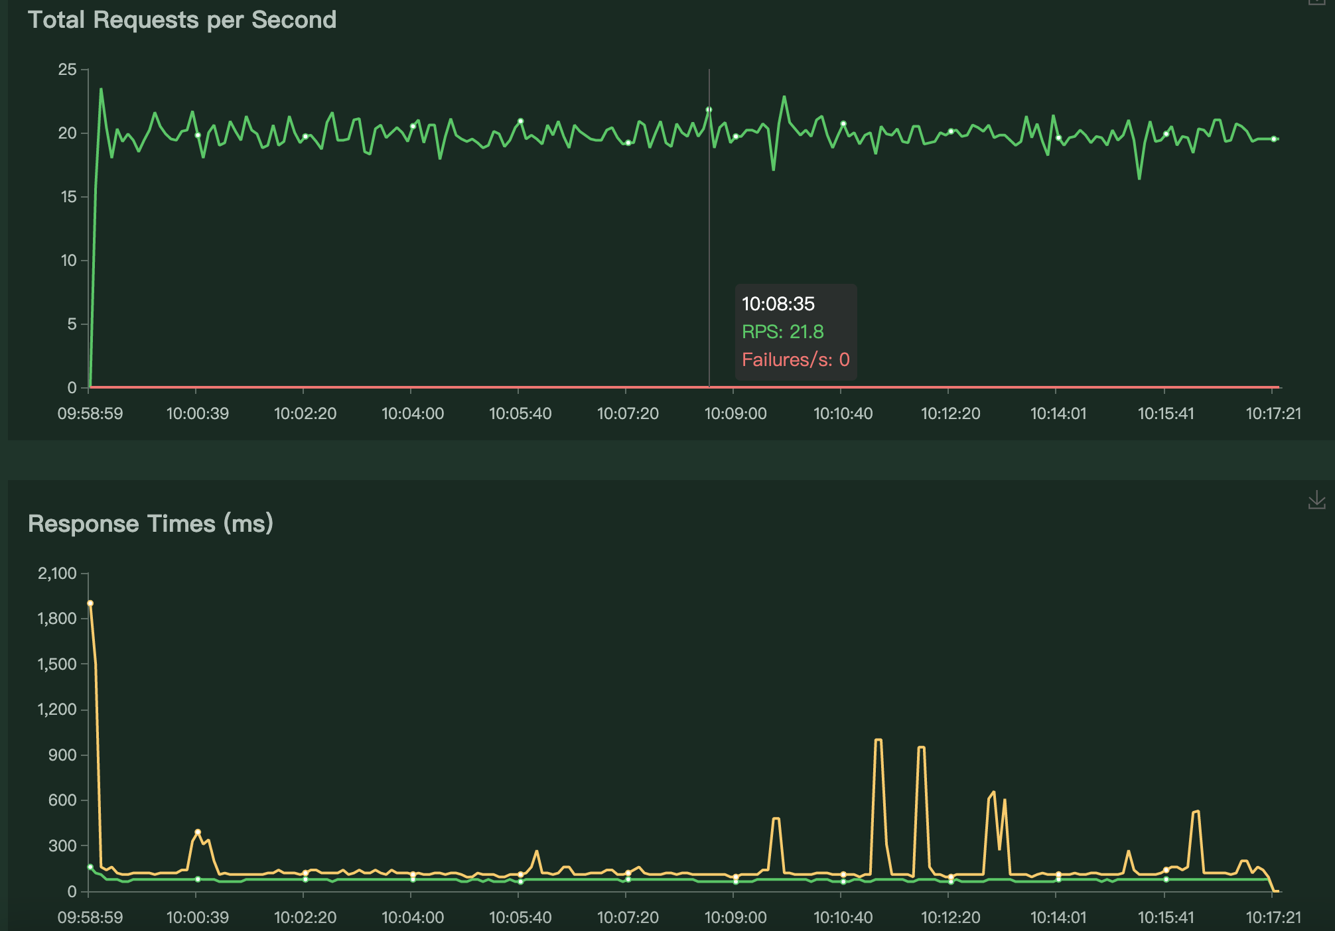Click the 'RPS: 21.8' tooltip value
This screenshot has width=1335, height=931.
tap(782, 332)
